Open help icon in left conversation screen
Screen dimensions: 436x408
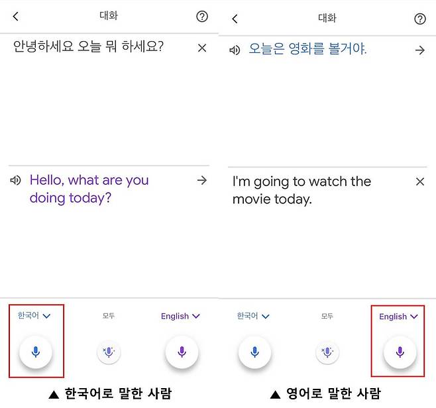202,17
